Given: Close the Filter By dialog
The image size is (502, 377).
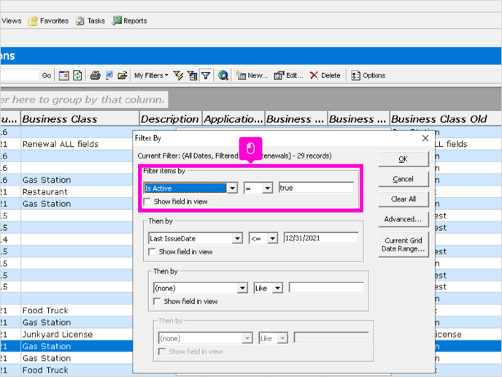Looking at the screenshot, I should [x=425, y=138].
